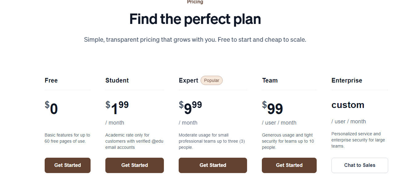The height and width of the screenshot is (185, 394).
Task: Click Get Started under the Team plan
Action: pyautogui.click(x=289, y=165)
